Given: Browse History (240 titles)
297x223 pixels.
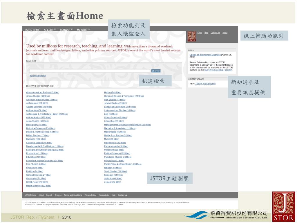Looking at the screenshot, I should click(113, 93).
